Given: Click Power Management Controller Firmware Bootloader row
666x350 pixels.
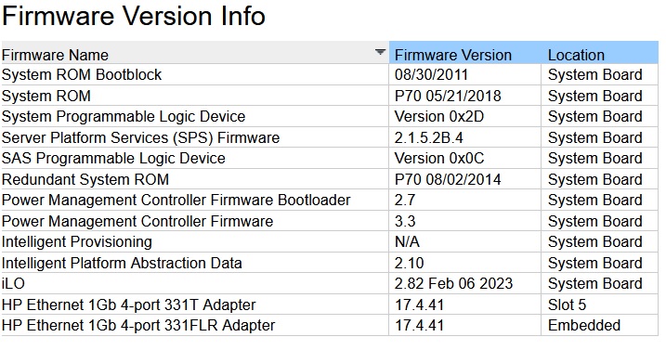Looking at the screenshot, I should (x=330, y=200).
